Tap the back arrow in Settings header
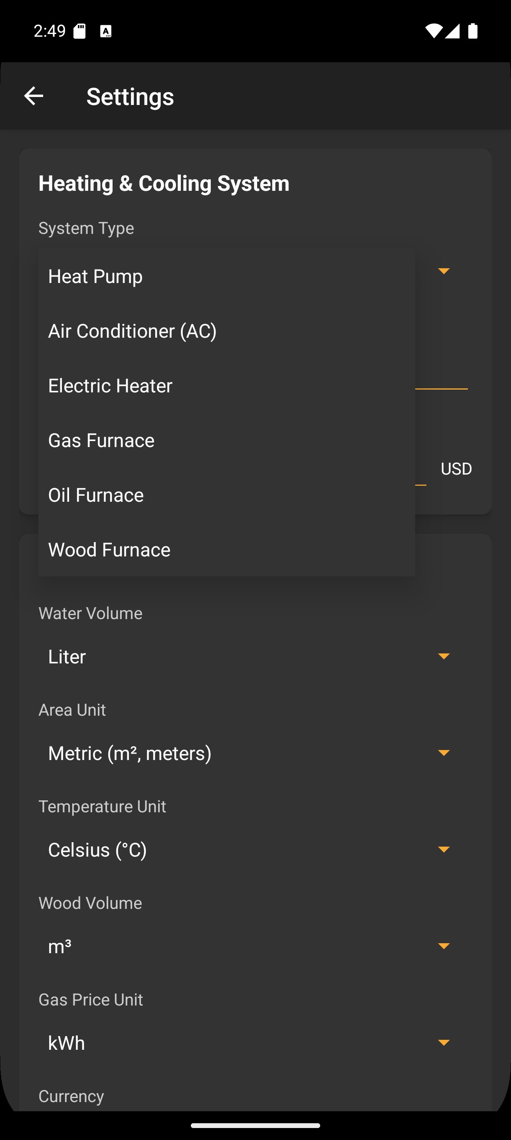Viewport: 511px width, 1140px height. [x=34, y=96]
